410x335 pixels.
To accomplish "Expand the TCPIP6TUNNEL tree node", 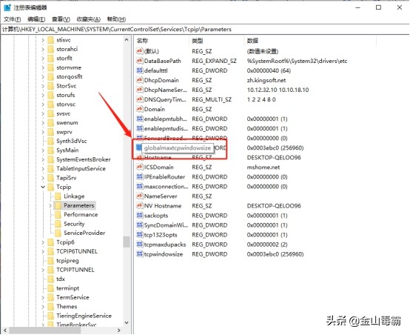I will [43, 251].
